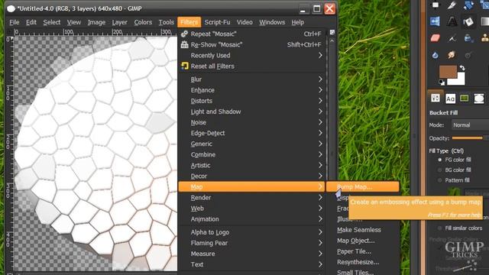489x275 pixels.
Task: Select the Dodge/Burn tool
Action: [468, 55]
